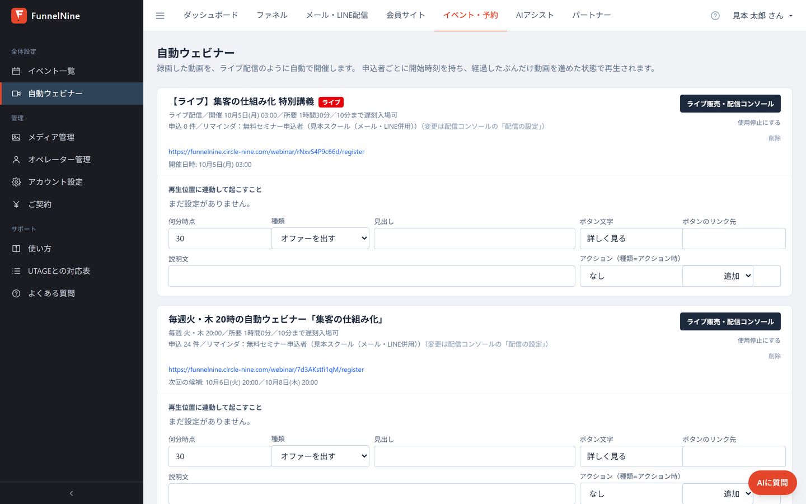Focus 説明文 field in the 【ライブ】 card
Screen dimensions: 806x504
tap(372, 276)
